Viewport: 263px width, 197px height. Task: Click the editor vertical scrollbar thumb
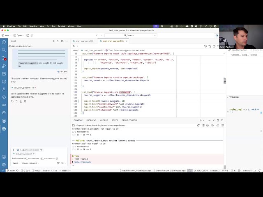[x=225, y=81]
